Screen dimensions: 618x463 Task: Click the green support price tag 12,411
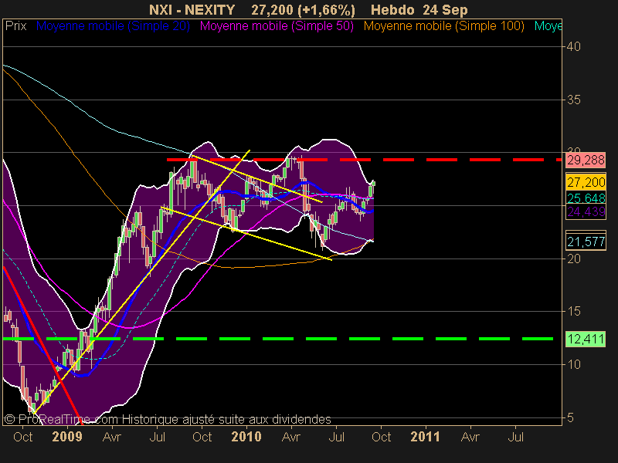point(586,339)
